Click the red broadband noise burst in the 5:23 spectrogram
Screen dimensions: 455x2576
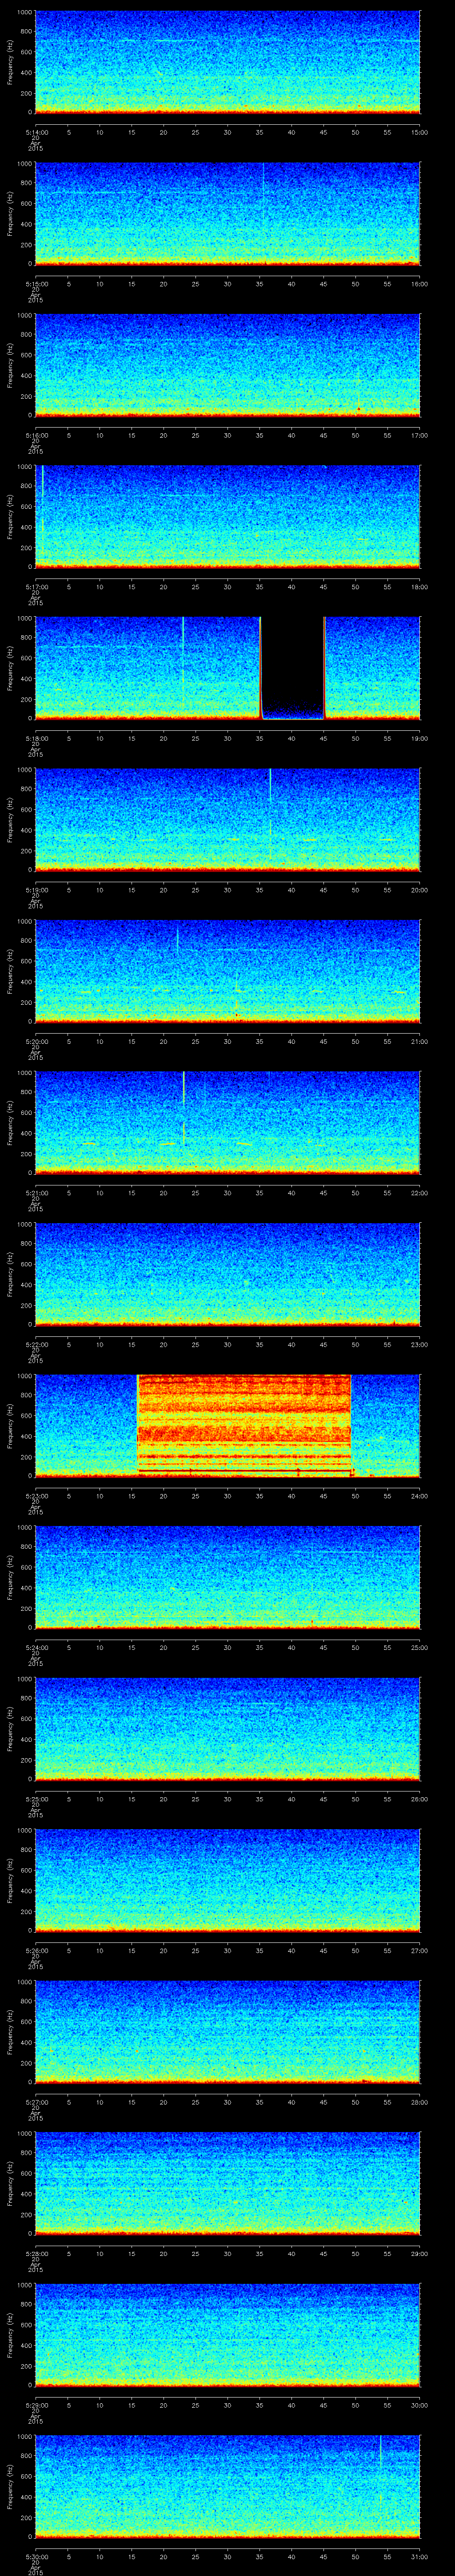[x=244, y=1425]
